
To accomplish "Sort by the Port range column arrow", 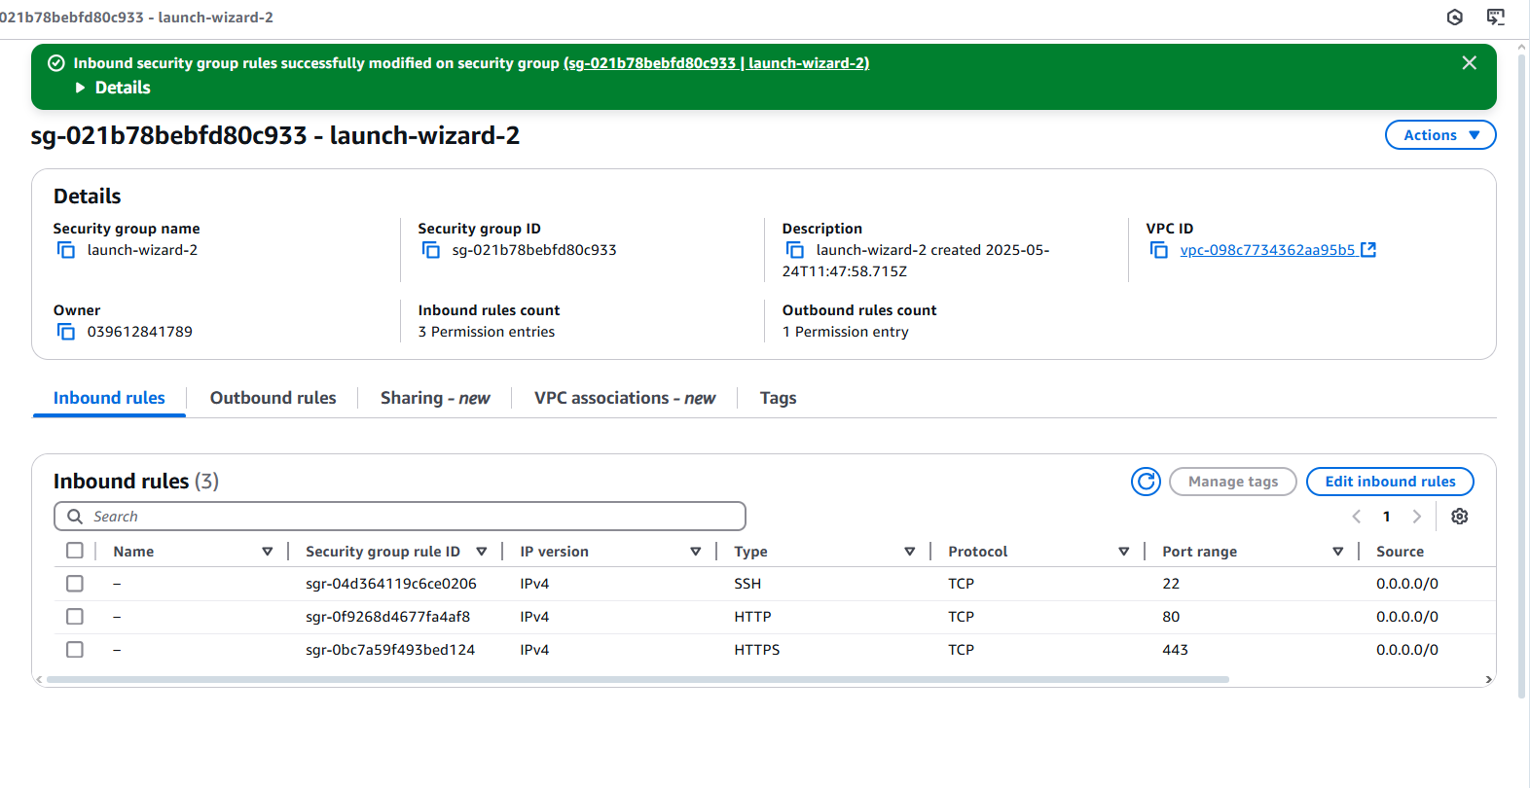I will [x=1337, y=552].
